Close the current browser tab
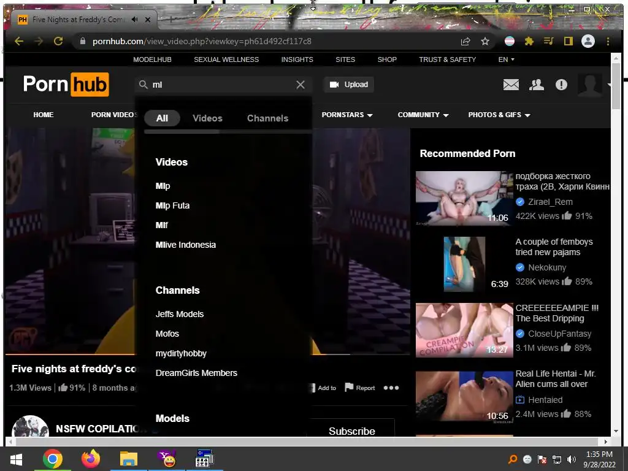 (148, 19)
